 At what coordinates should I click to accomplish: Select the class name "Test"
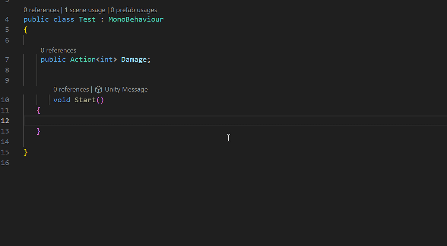click(87, 19)
